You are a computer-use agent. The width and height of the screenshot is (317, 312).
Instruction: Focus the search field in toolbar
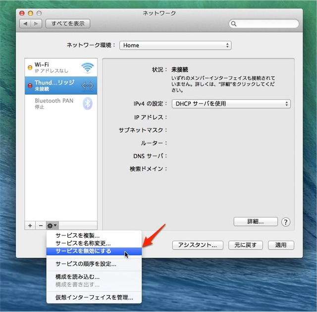coord(264,24)
